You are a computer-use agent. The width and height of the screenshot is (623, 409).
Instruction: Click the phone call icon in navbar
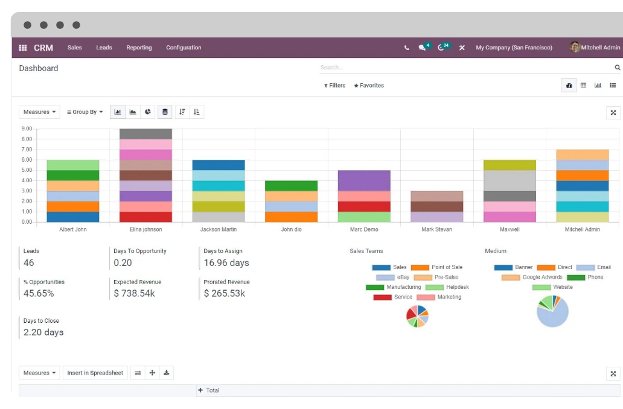click(x=406, y=48)
